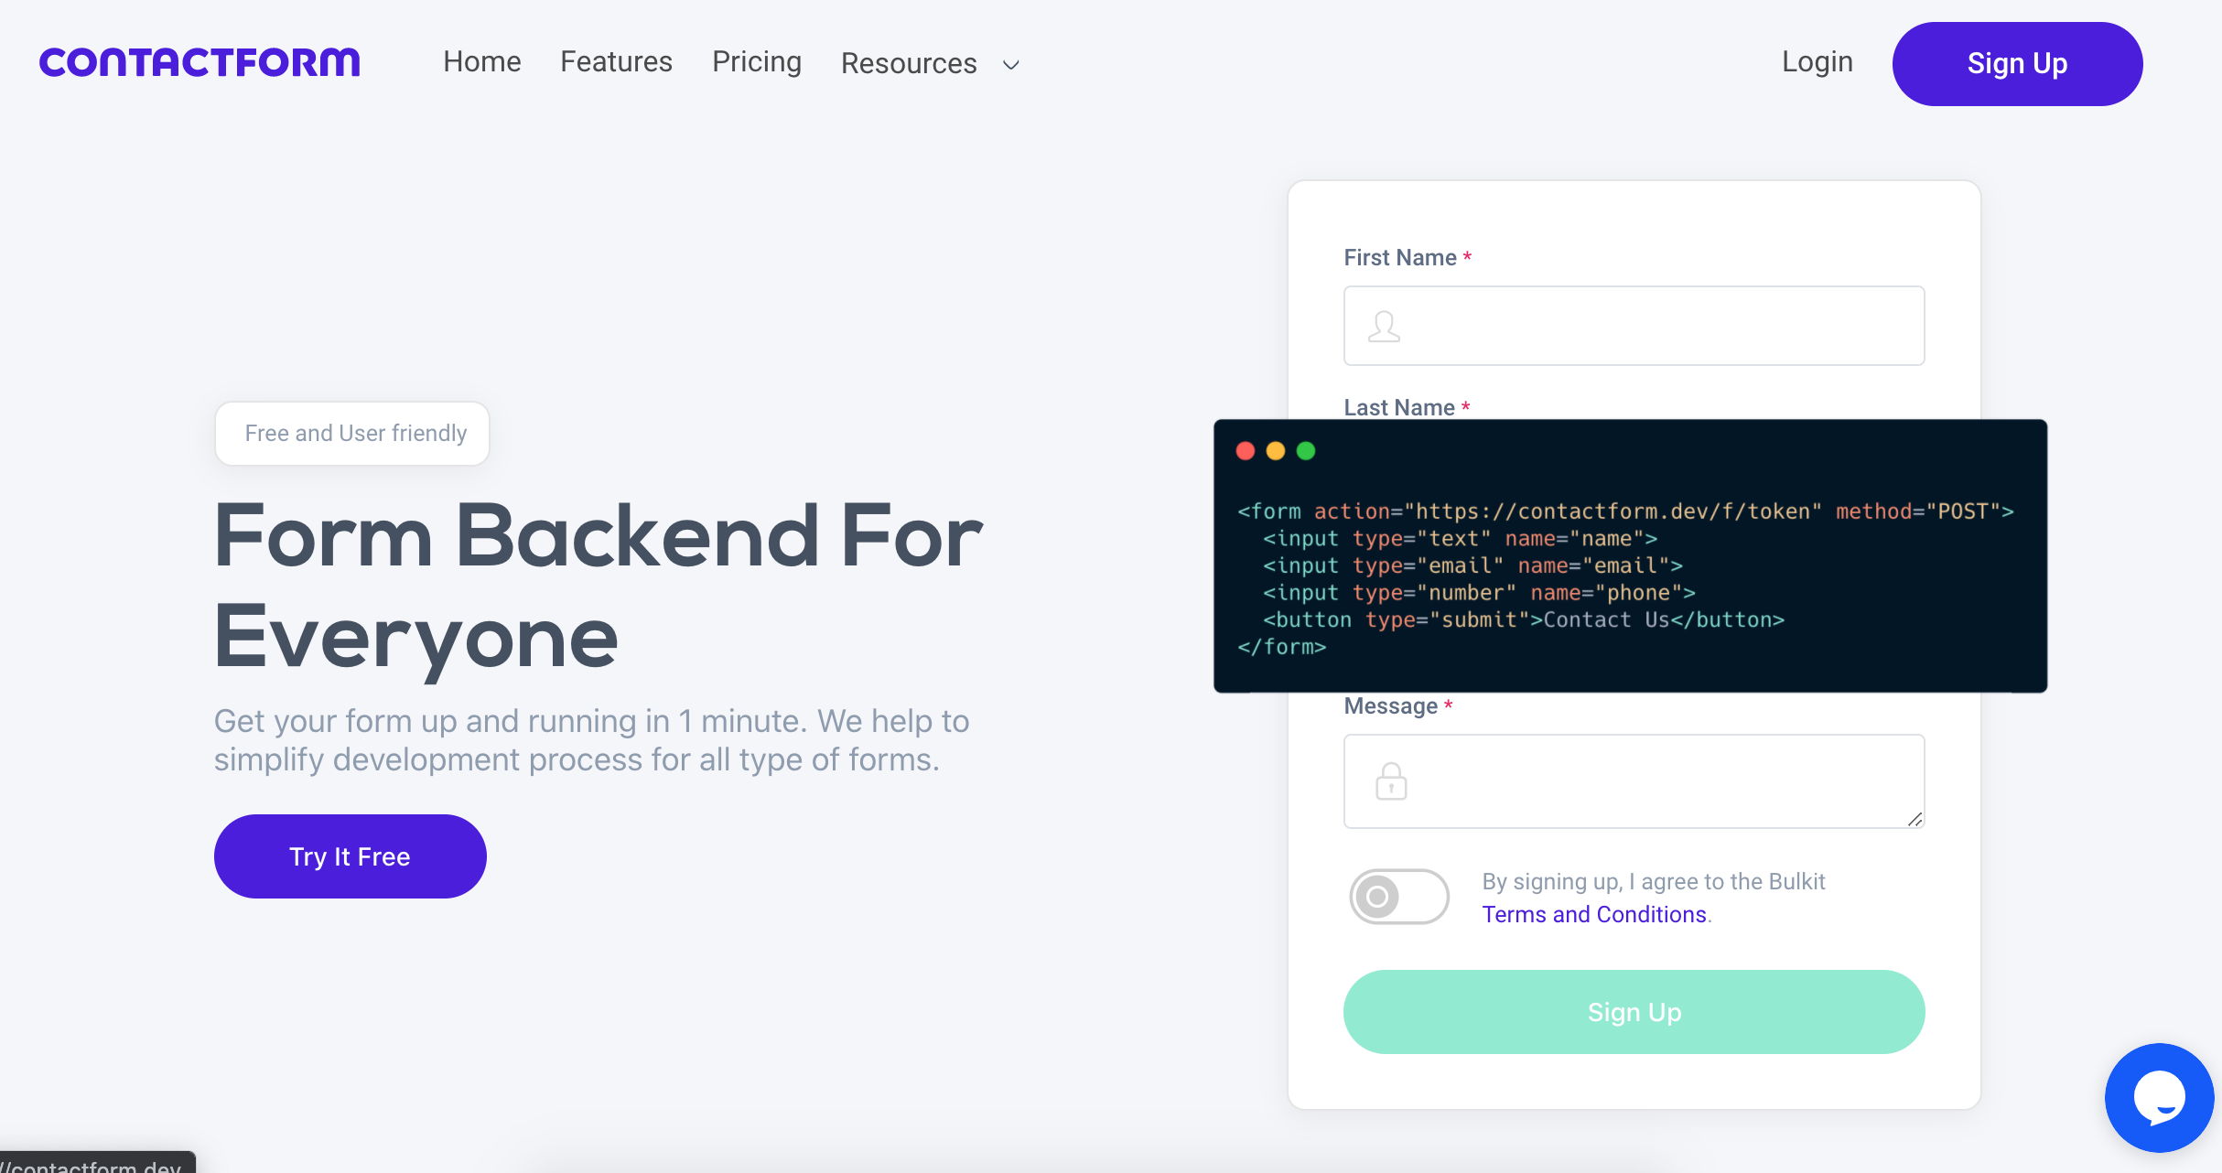Image resolution: width=2222 pixels, height=1173 pixels.
Task: Open the chat bubble widget
Action: click(2159, 1097)
